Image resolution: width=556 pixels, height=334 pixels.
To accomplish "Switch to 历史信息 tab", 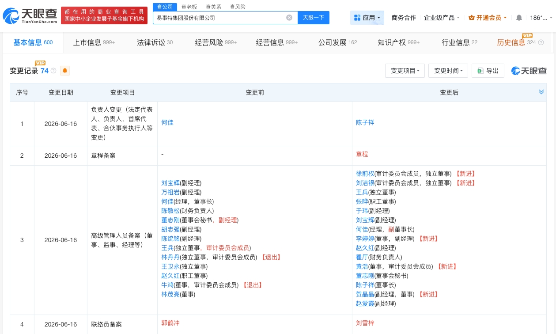I will tap(516, 42).
